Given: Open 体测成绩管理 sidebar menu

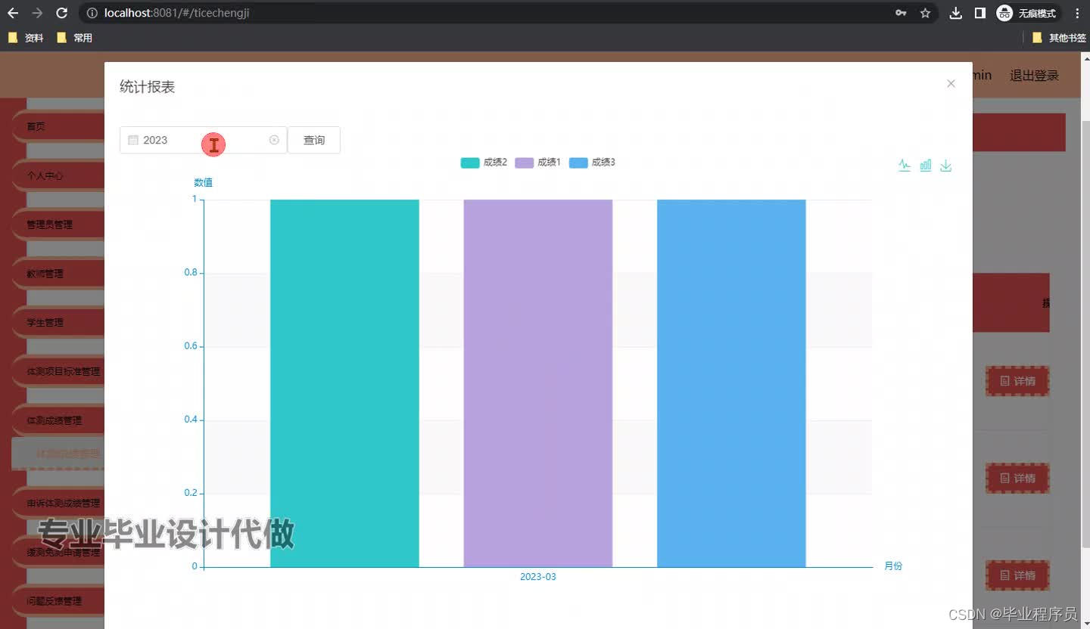Looking at the screenshot, I should tap(58, 420).
